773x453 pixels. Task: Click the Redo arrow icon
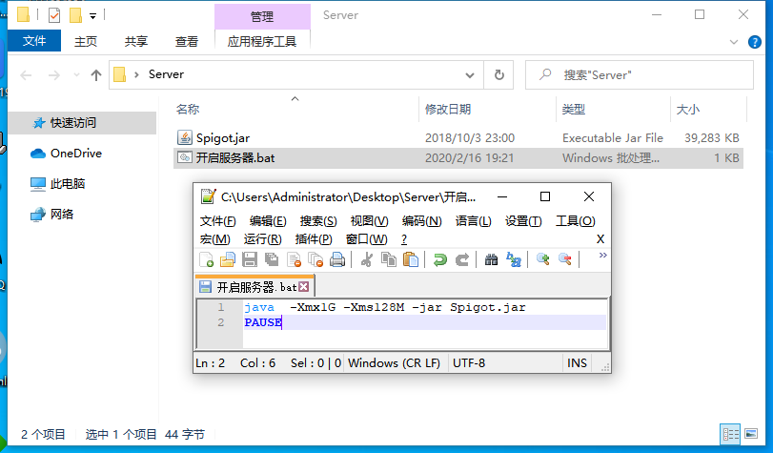[x=462, y=259]
